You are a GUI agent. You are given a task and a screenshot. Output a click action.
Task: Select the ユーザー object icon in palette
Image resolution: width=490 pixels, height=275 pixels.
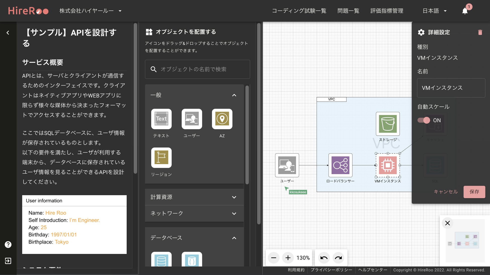point(192,119)
